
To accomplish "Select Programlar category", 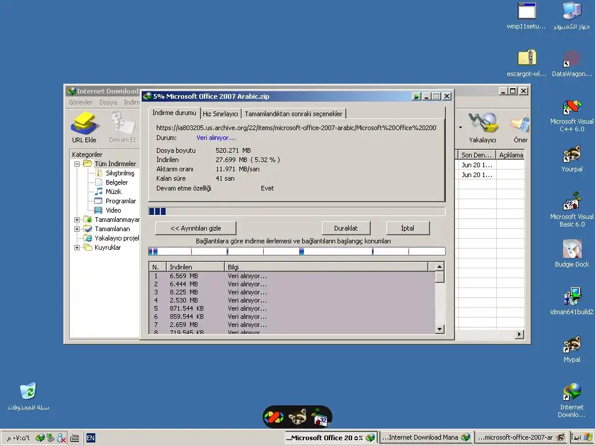I will [x=121, y=201].
